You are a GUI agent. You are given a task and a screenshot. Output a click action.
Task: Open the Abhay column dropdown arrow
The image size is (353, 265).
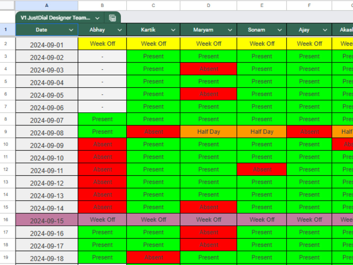click(x=120, y=30)
